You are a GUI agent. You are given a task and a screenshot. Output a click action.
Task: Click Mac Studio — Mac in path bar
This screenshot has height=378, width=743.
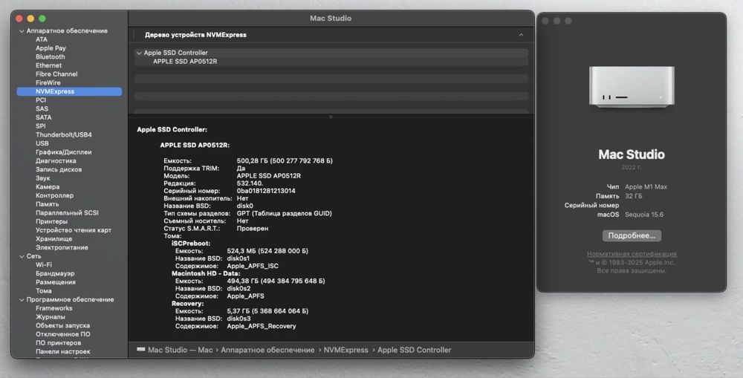pyautogui.click(x=180, y=350)
